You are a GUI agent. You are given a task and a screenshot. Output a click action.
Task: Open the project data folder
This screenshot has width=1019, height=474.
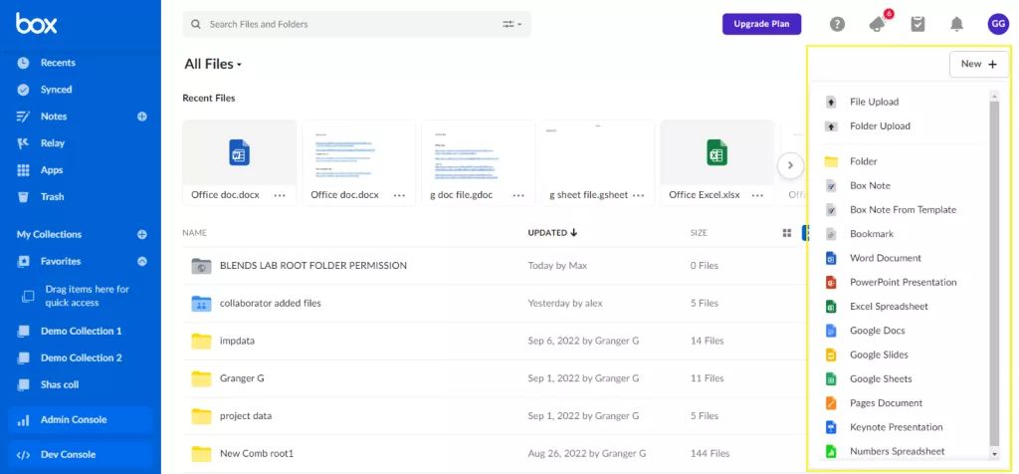coord(246,416)
